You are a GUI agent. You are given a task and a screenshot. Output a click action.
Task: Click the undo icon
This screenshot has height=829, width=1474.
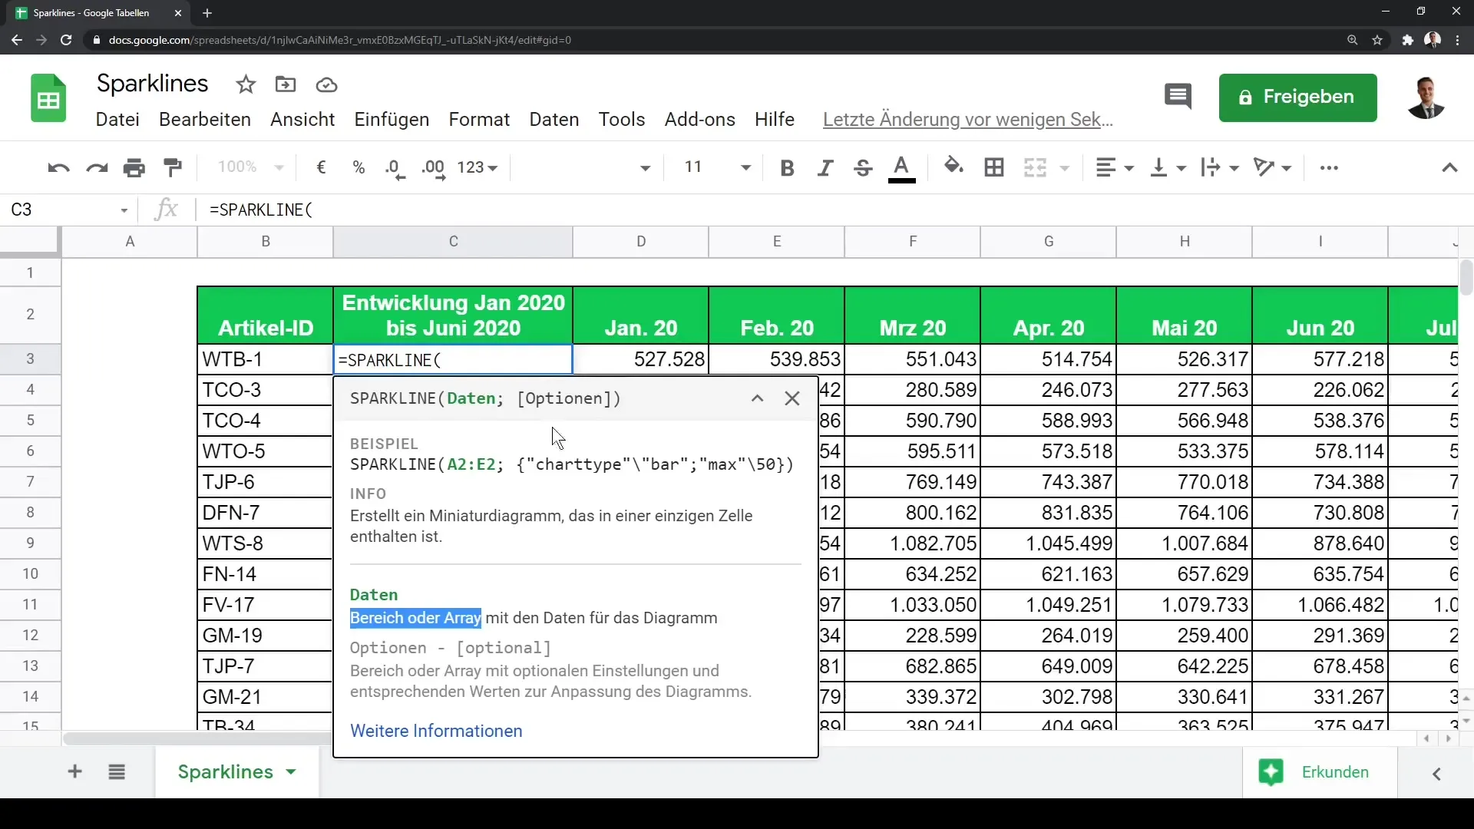pos(58,167)
